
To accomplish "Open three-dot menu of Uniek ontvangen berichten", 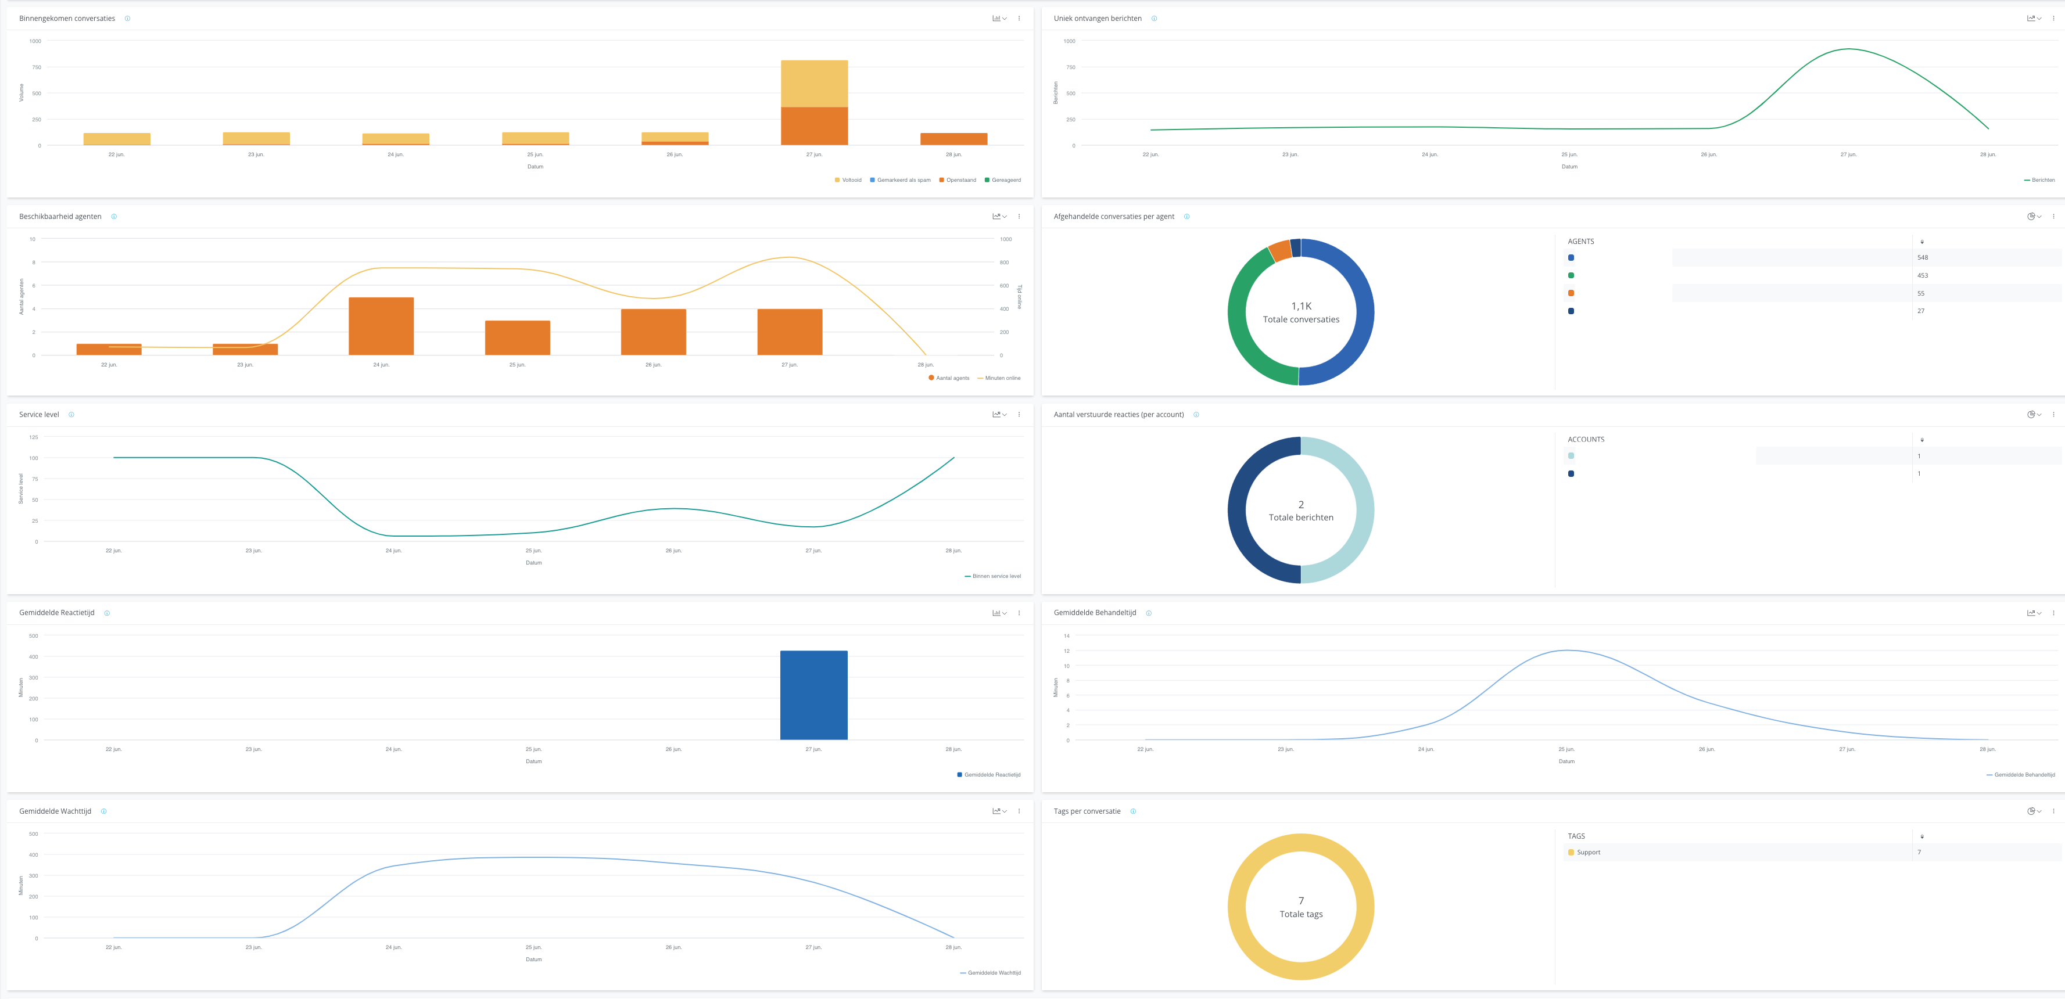I will 2053,19.
